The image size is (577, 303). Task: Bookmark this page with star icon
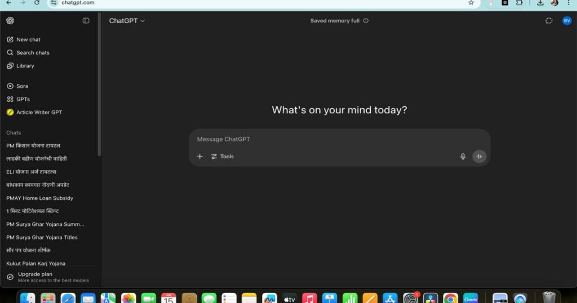click(471, 3)
